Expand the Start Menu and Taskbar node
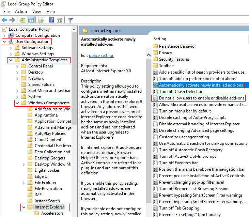 17,91
